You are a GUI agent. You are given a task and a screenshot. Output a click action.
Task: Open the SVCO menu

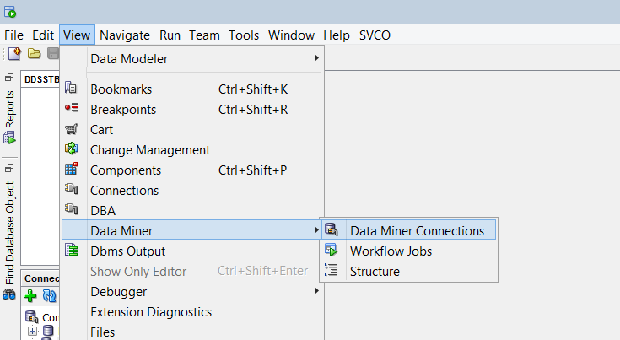(375, 35)
